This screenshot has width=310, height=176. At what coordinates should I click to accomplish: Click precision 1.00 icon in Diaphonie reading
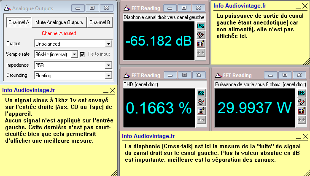(x=201, y=26)
